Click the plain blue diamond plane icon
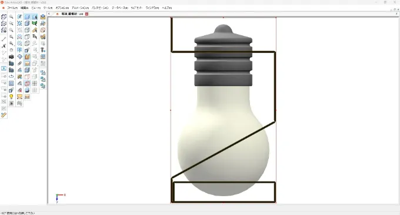This screenshot has height=215, width=400. 19,57
